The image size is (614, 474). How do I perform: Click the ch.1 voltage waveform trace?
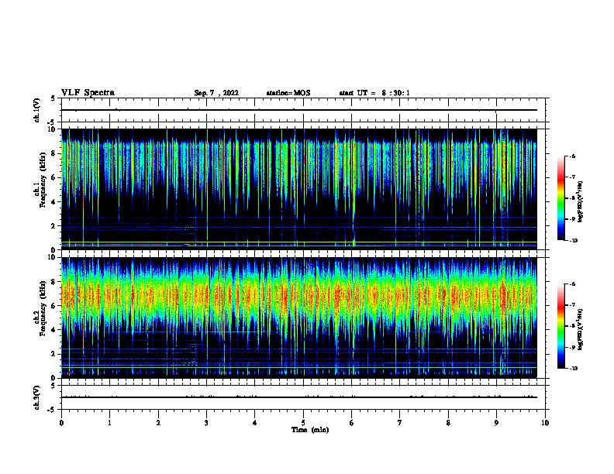coord(298,110)
